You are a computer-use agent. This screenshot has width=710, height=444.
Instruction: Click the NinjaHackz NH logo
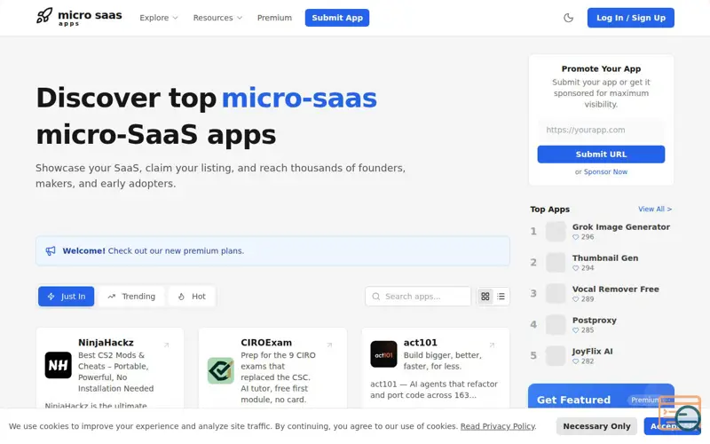tap(58, 365)
